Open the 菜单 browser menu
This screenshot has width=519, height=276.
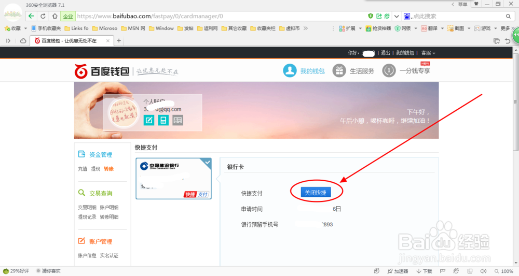[x=460, y=4]
